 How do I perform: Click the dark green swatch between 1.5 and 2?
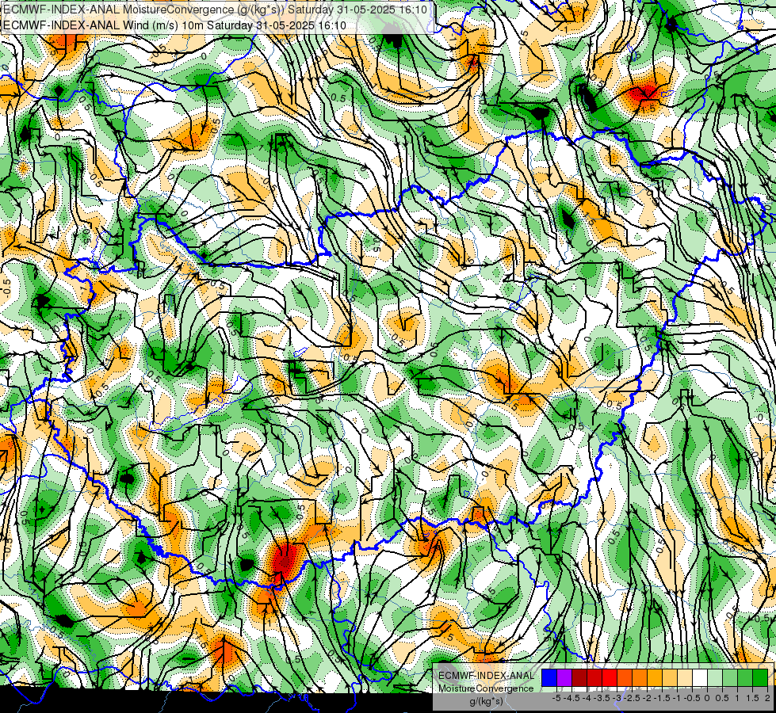(760, 678)
